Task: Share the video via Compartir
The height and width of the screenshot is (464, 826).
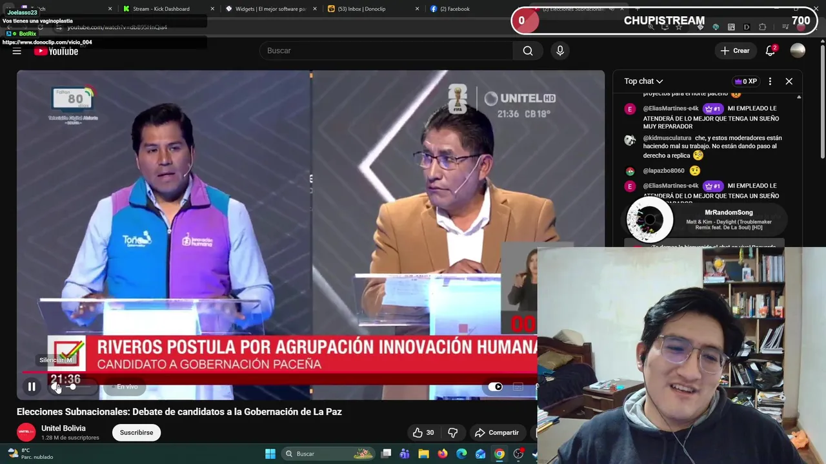Action: (496, 432)
